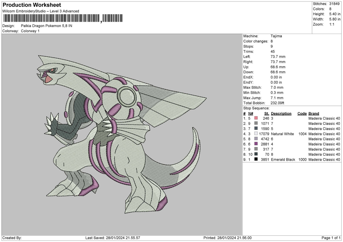Image resolution: width=343 pixels, height=242 pixels.
Task: Click the Total Bobbin value '232.09ft'
Action: 278,103
